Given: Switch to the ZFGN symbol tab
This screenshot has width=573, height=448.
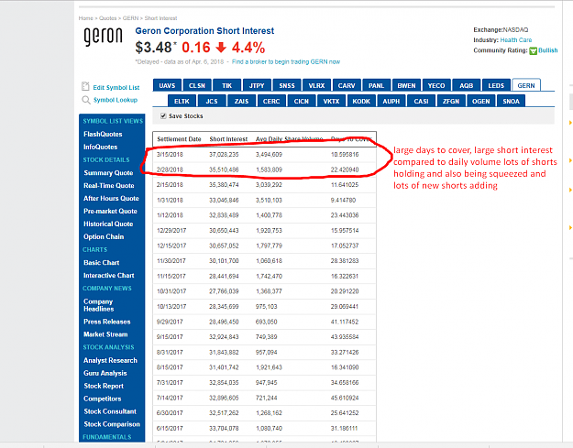Looking at the screenshot, I should [451, 101].
